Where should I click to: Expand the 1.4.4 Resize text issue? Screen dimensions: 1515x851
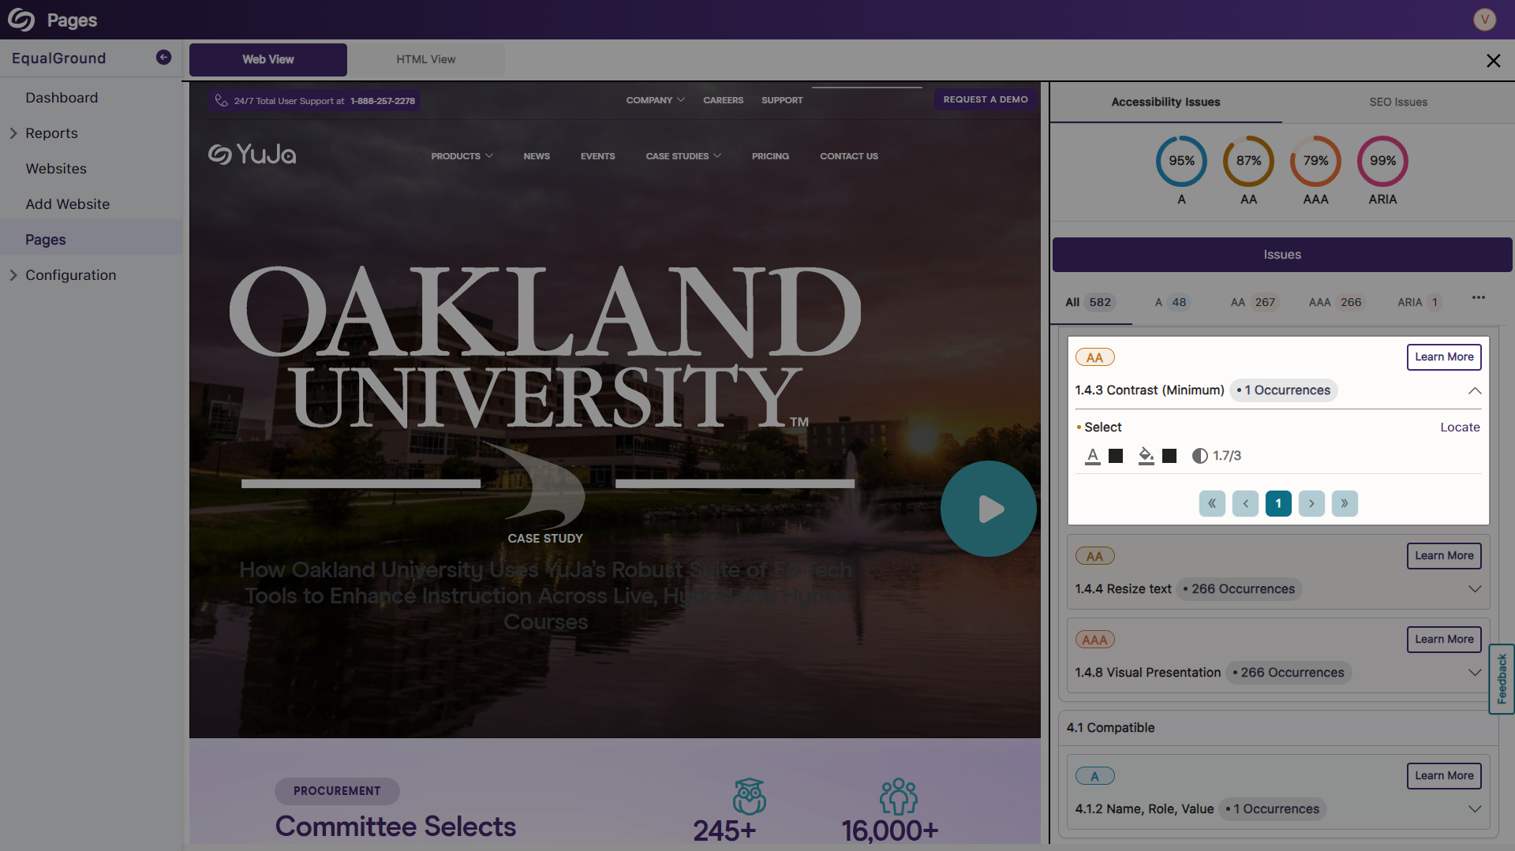coord(1475,588)
